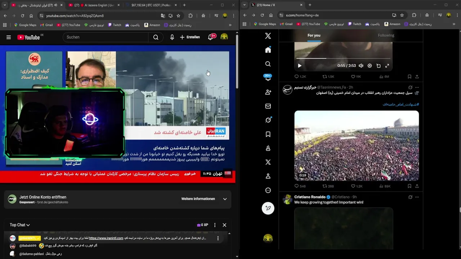
Task: Bookmark page star in X window
Action: point(402,15)
